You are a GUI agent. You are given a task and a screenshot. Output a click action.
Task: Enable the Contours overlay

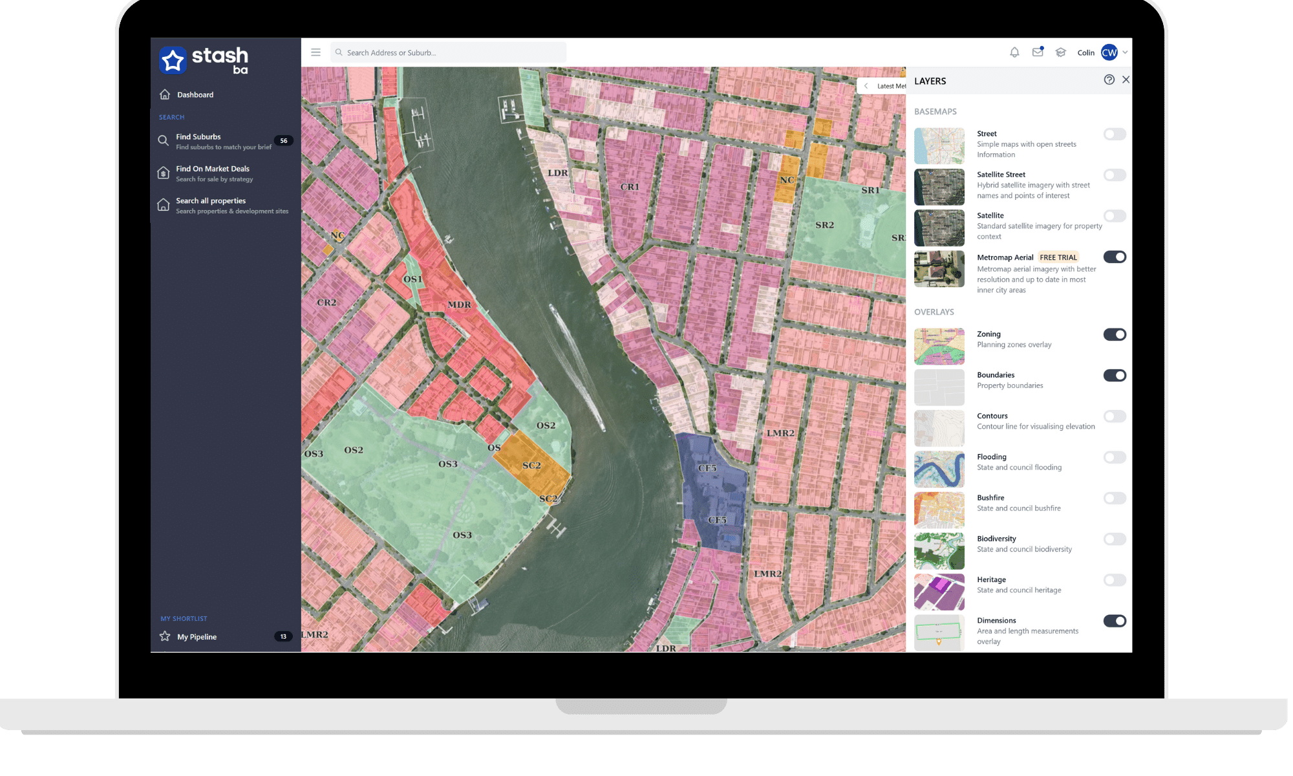(x=1115, y=416)
